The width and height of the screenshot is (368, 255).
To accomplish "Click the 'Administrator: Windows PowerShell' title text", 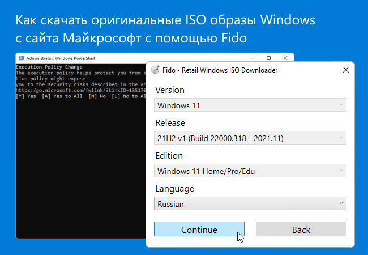I will (61, 58).
